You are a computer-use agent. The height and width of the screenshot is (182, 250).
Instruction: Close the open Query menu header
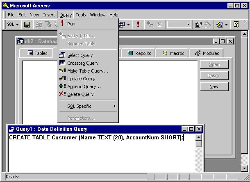(66, 15)
